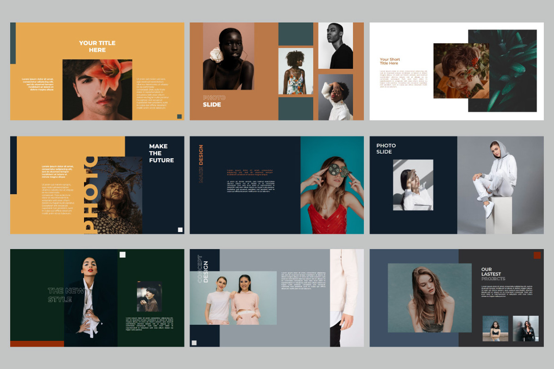Select the "OUR LASTEST PROJECTS" heading
The image size is (554, 369).
click(493, 274)
